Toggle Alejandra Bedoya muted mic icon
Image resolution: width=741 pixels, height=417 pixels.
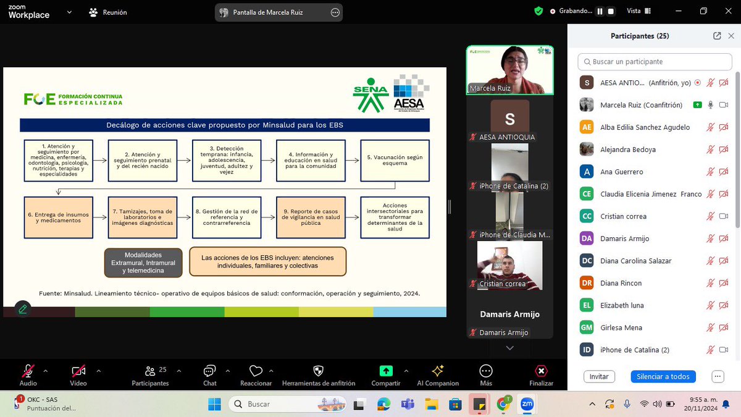pos(711,150)
